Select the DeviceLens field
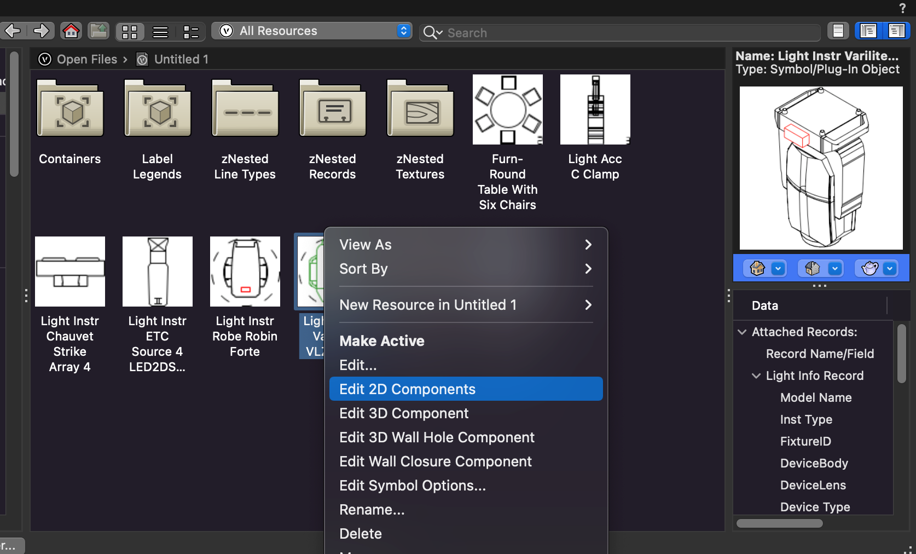This screenshot has height=554, width=916. click(x=814, y=485)
